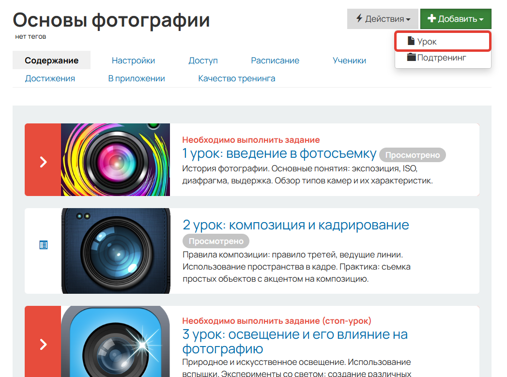Open the Расписание tab
The height and width of the screenshot is (377, 507).
pos(275,60)
